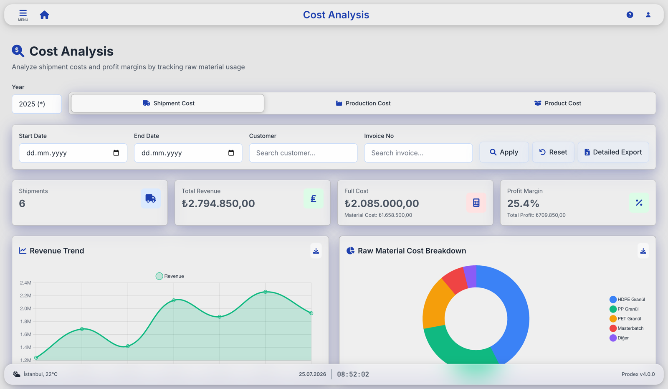This screenshot has width=668, height=389.
Task: Open the Start Date calendar picker icon
Action: pyautogui.click(x=116, y=153)
